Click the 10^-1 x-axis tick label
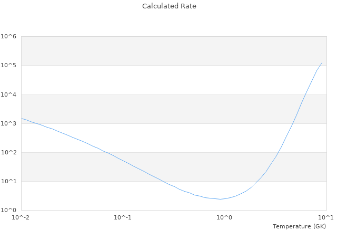This screenshot has width=337, height=252. coord(123,217)
